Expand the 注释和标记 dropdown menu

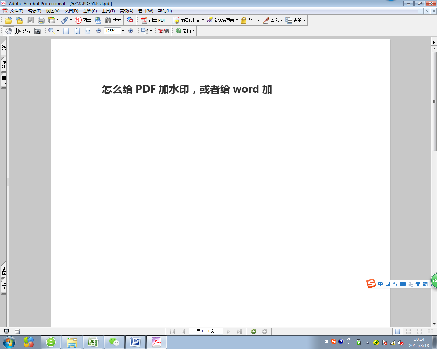pyautogui.click(x=188, y=20)
